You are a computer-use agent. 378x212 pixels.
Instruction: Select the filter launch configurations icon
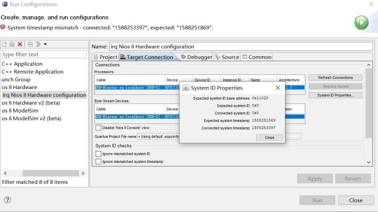coord(38,44)
